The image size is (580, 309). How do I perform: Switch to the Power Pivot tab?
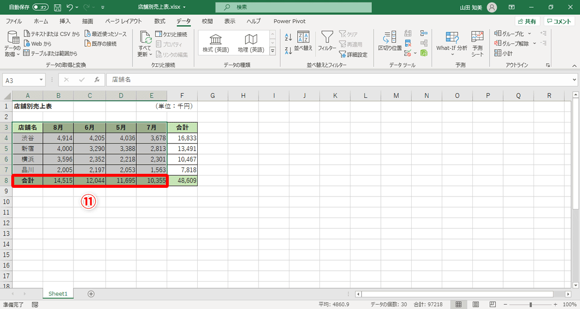290,21
